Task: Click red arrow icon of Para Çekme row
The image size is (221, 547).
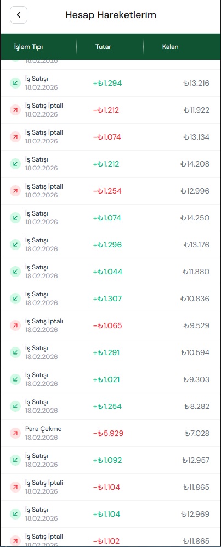Action: 15,433
